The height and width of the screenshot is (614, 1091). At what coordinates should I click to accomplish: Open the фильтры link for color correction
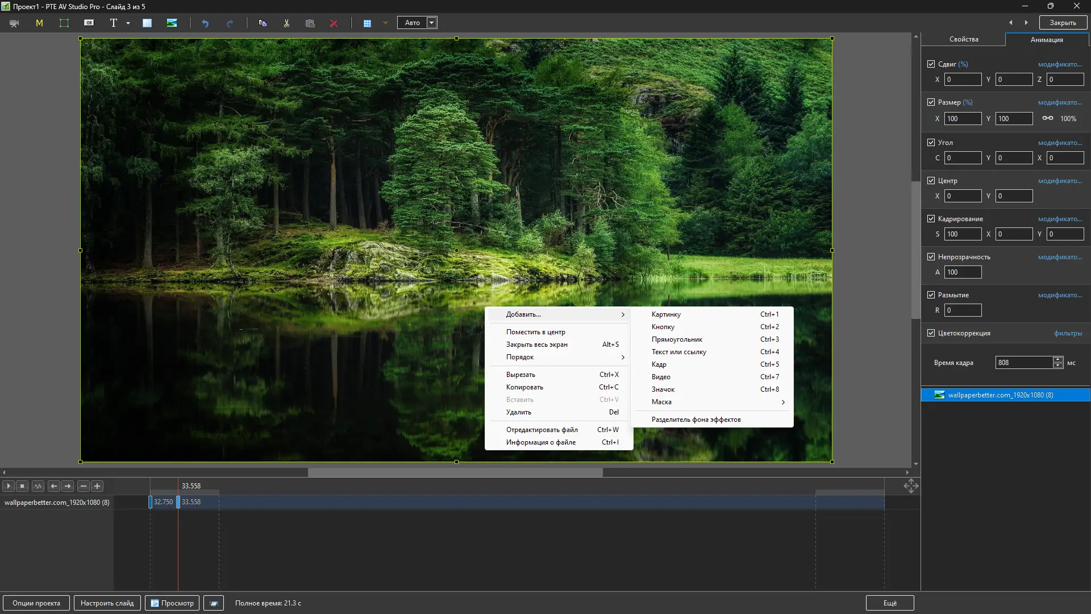[1068, 333]
